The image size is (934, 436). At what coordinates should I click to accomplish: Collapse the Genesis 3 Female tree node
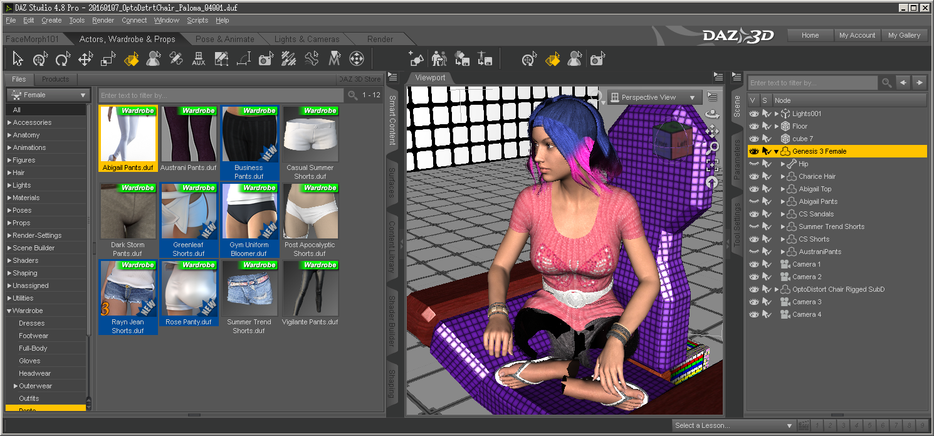tap(776, 151)
